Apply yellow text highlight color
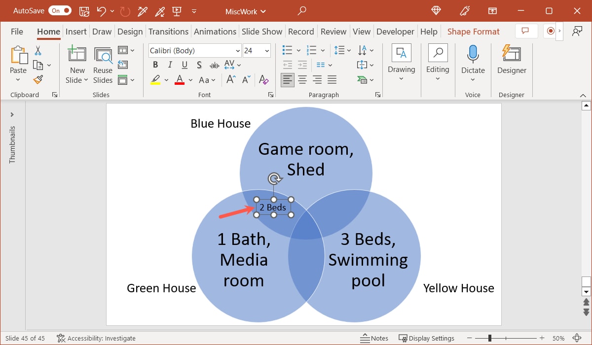This screenshot has width=592, height=345. pos(155,79)
